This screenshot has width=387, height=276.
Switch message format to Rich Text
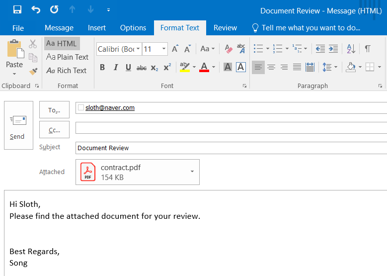[x=67, y=71]
